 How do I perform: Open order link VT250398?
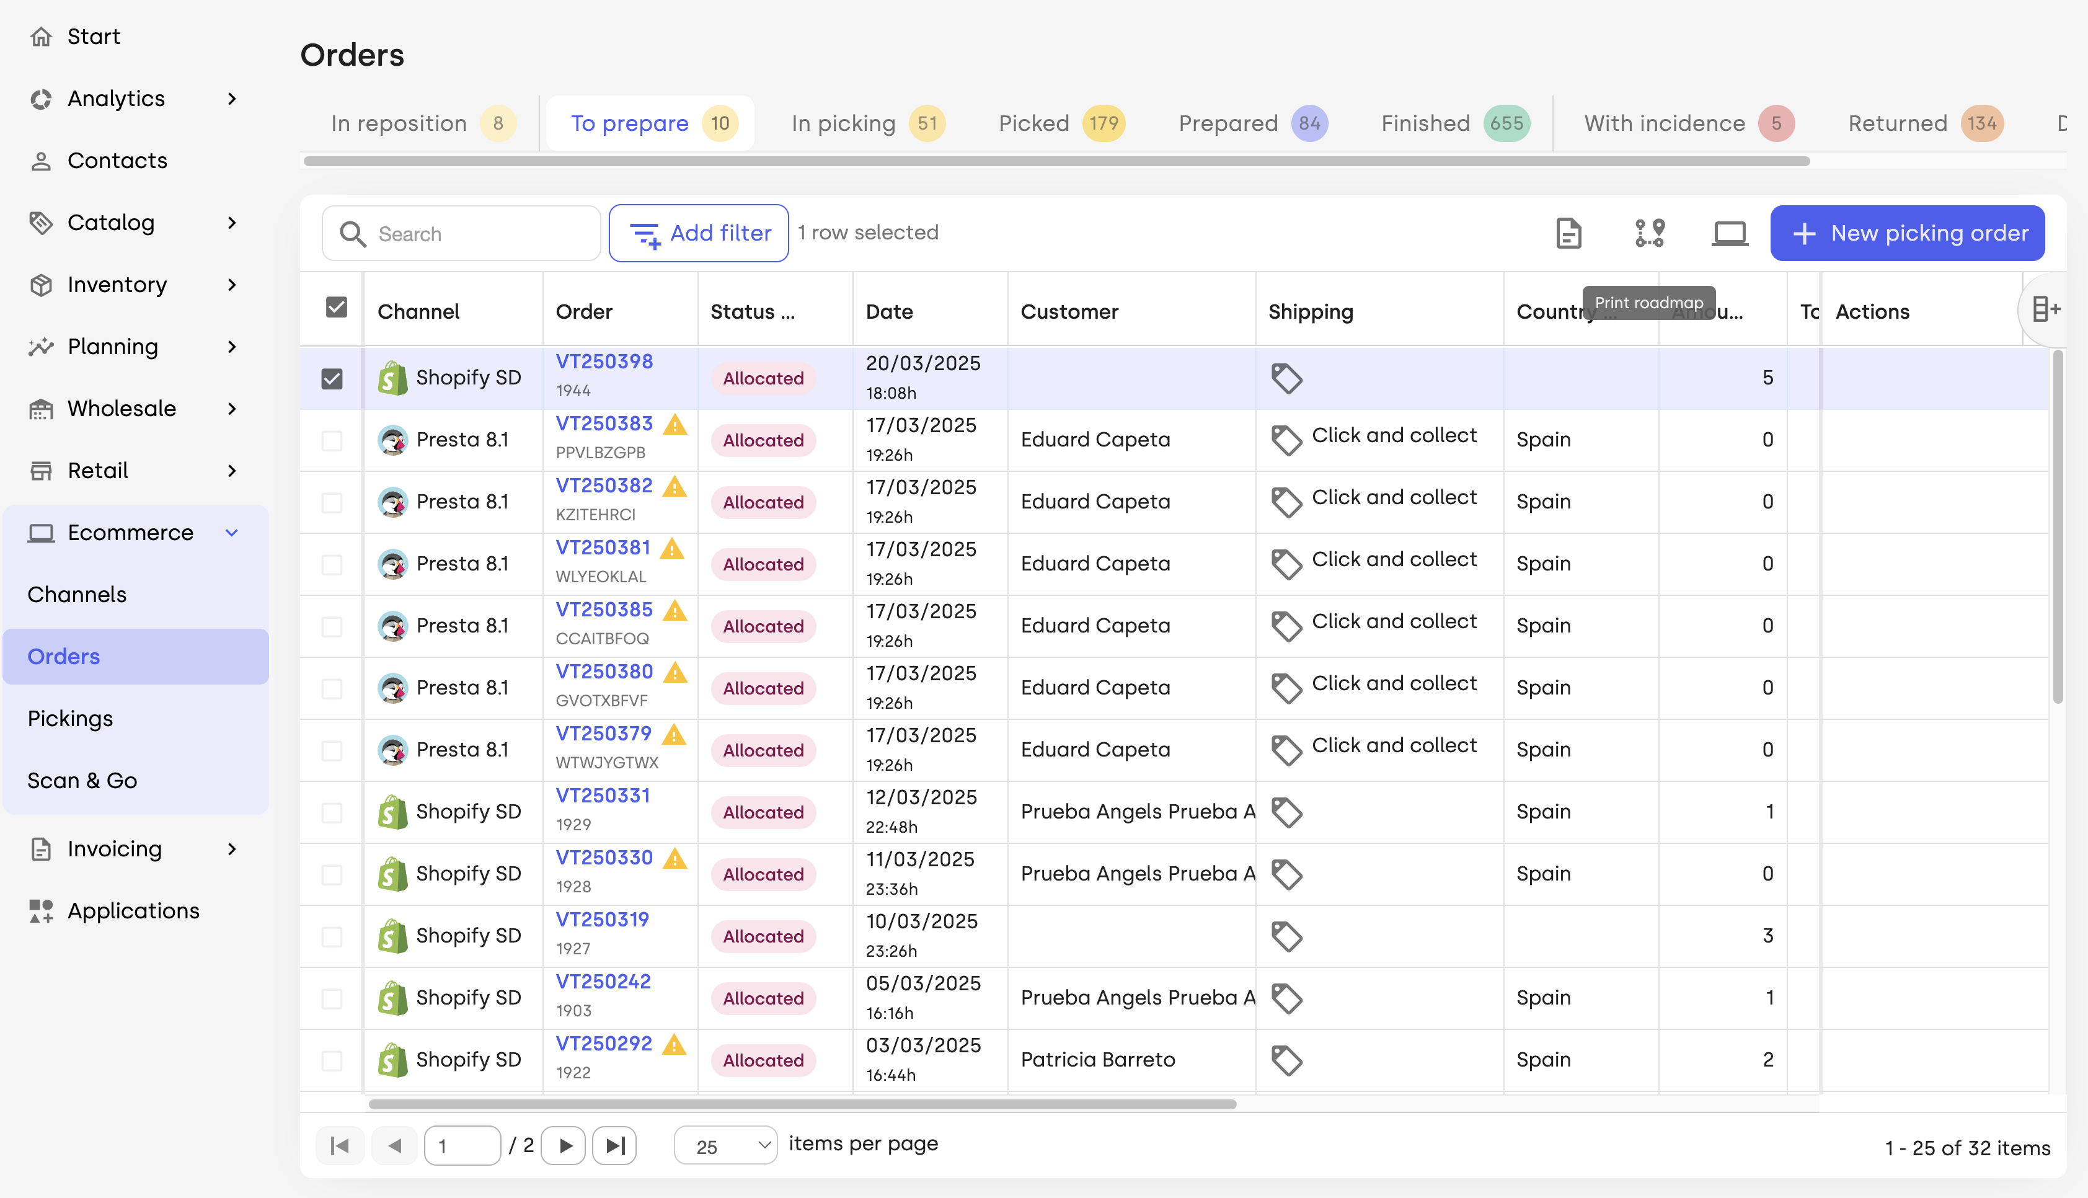coord(604,362)
